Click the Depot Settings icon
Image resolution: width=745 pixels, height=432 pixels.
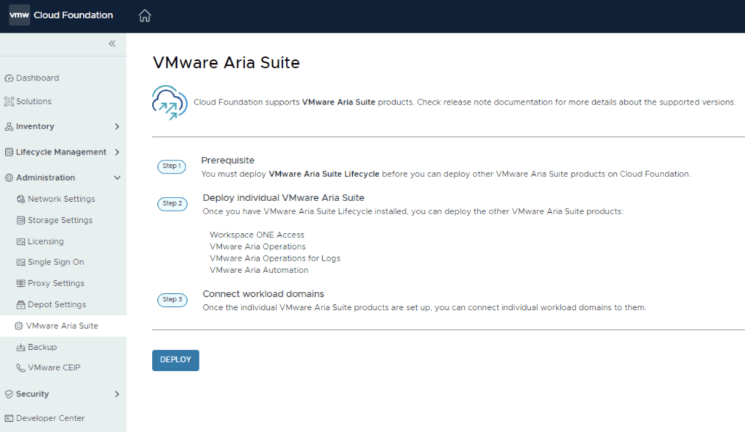point(21,304)
